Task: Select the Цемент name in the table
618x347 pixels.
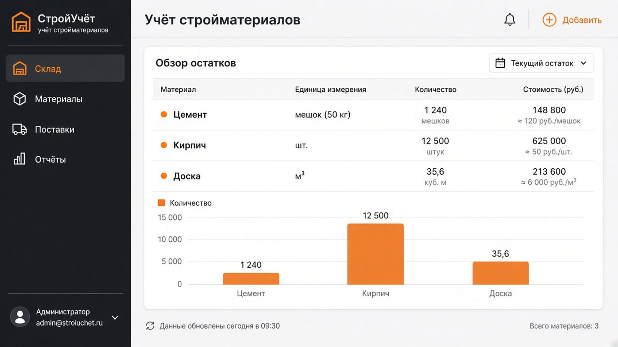Action: [x=190, y=115]
